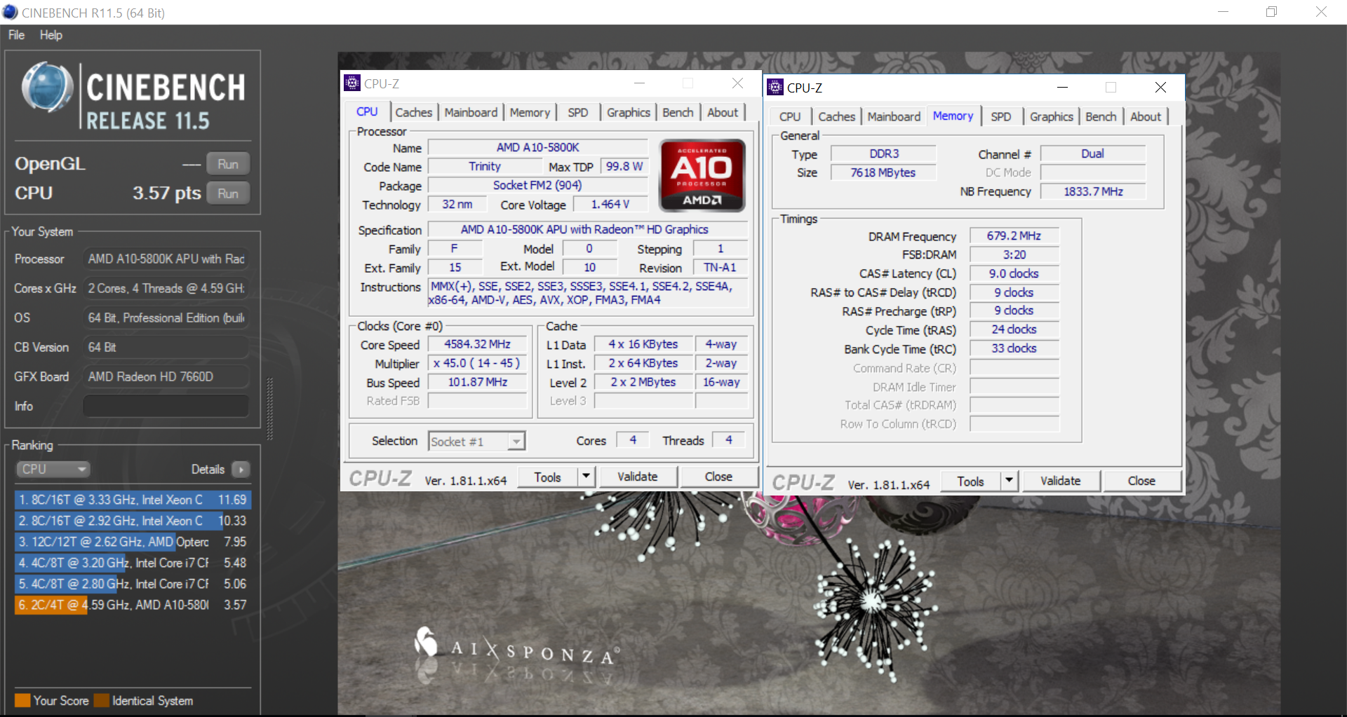
Task: Switch to About tab in right CPU-Z
Action: tap(1146, 117)
